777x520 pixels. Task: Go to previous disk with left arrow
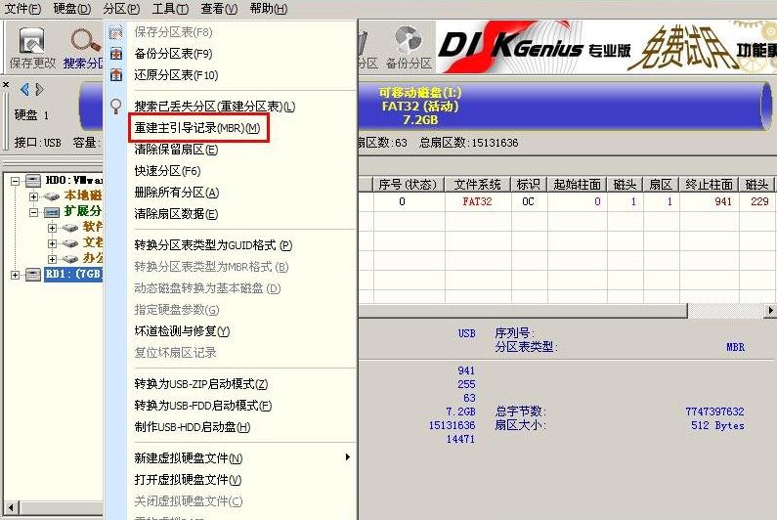point(24,90)
